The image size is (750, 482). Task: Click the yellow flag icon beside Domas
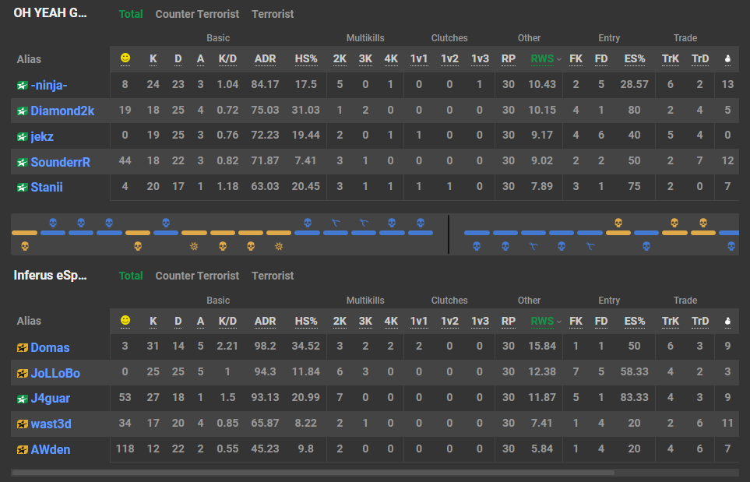pyautogui.click(x=22, y=348)
